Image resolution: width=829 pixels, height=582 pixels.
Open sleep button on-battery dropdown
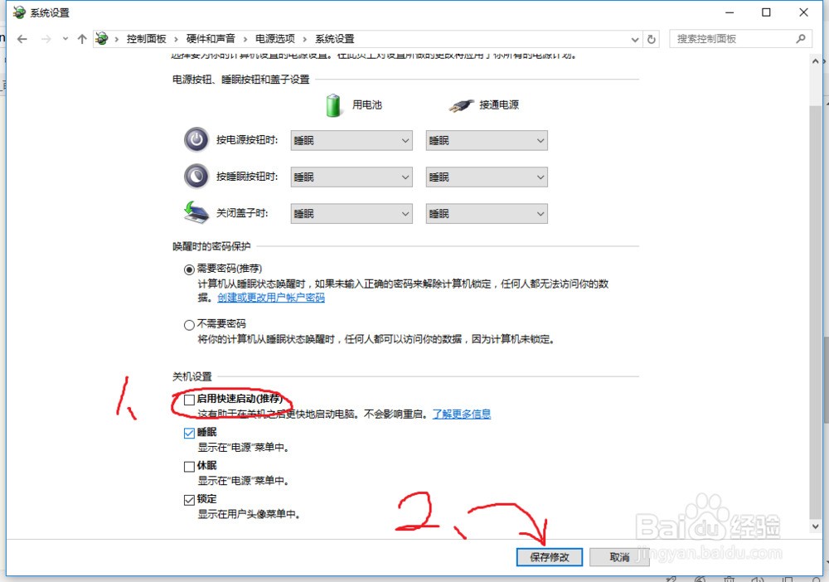351,177
